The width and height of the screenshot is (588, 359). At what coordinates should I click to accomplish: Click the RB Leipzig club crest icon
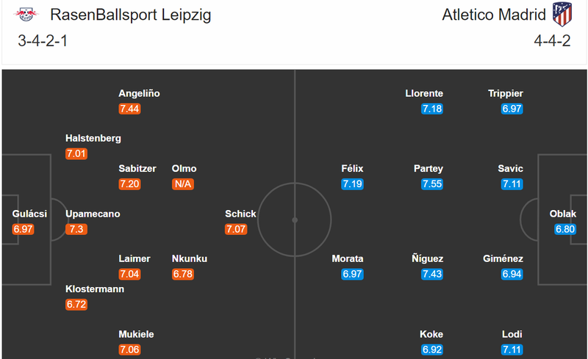(26, 15)
